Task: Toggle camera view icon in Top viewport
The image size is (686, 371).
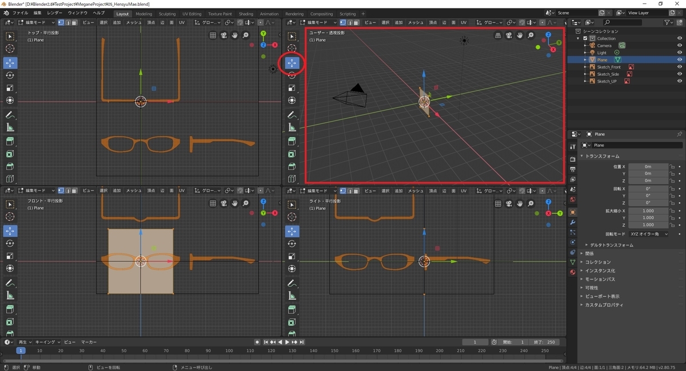Action: click(224, 35)
